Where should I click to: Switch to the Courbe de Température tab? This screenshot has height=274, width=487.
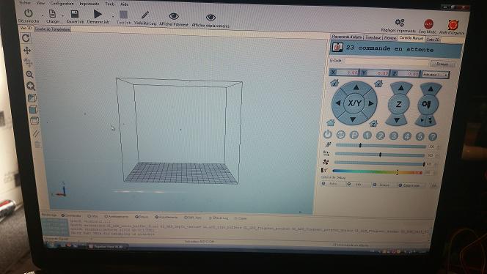53,29
